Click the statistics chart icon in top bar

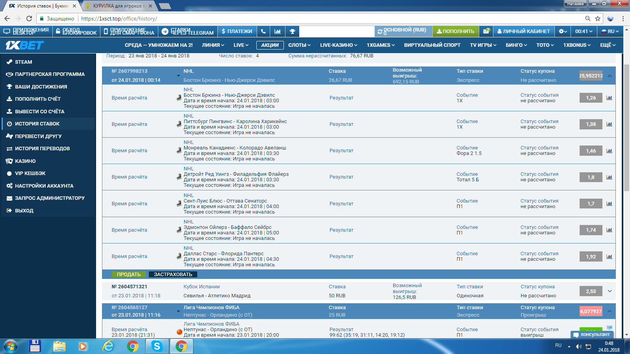click(278, 31)
